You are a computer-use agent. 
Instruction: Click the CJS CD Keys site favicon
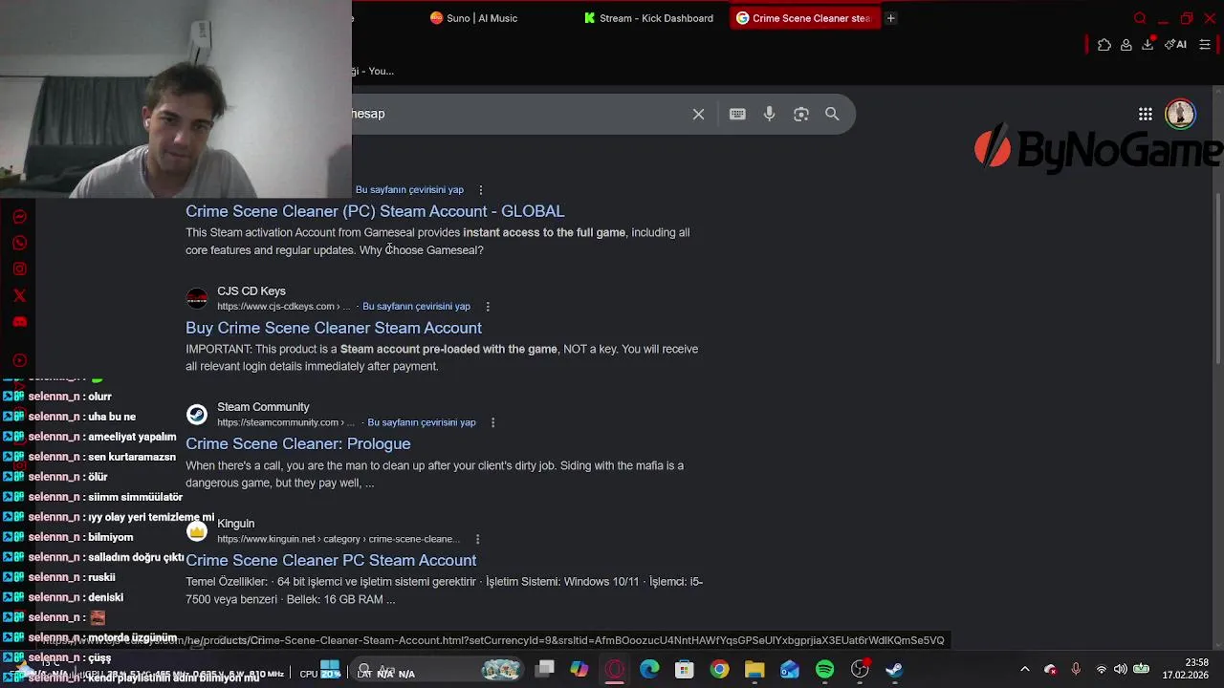(196, 298)
